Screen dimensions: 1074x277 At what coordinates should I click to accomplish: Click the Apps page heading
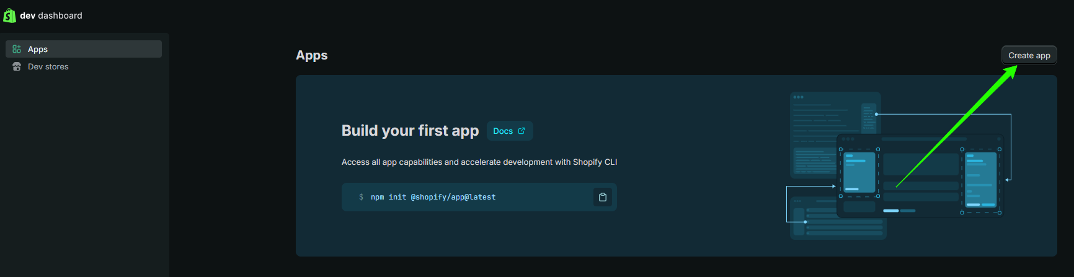(311, 55)
